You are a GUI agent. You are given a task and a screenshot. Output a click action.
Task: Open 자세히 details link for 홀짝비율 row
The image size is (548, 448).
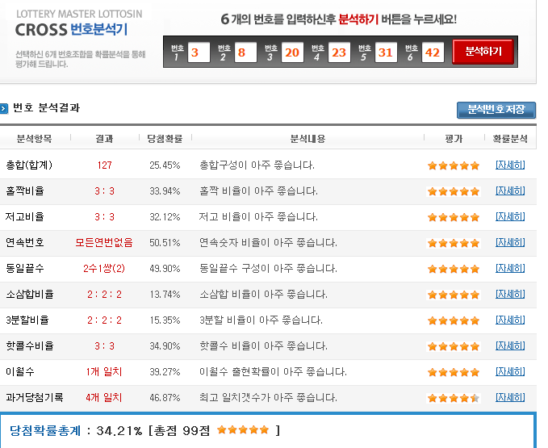510,191
